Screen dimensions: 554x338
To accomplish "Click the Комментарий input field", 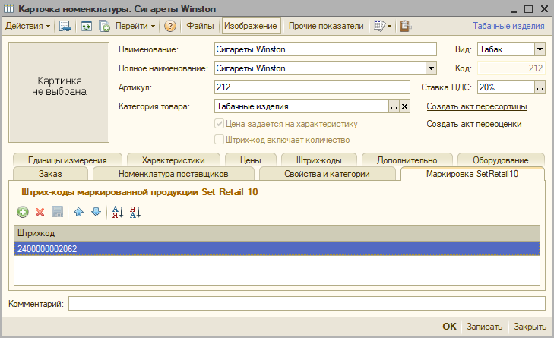I will [307, 304].
